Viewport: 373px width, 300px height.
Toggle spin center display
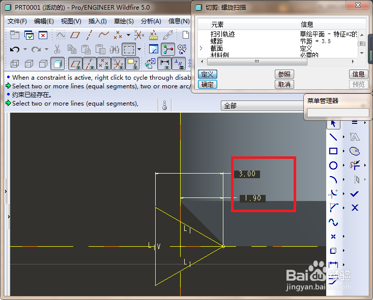(168, 49)
